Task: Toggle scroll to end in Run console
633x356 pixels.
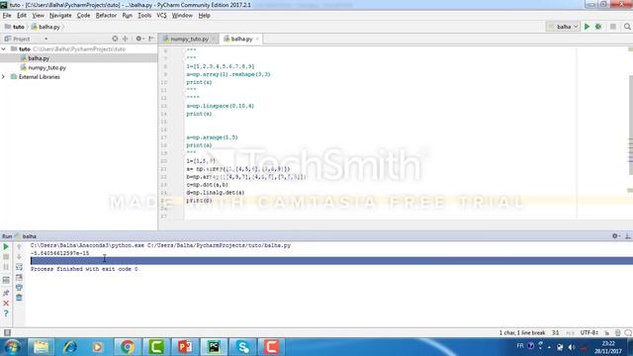Action: tap(19, 277)
